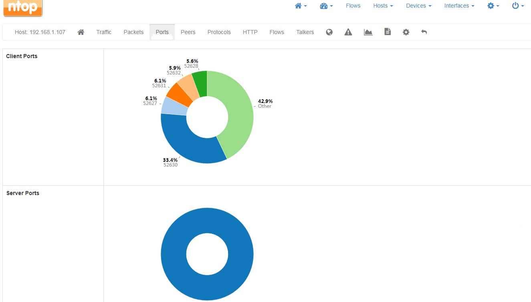Click the Server Ports blue donut chart

[174, 254]
